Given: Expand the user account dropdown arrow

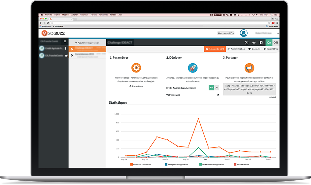Looking at the screenshot, I should click(x=278, y=34).
